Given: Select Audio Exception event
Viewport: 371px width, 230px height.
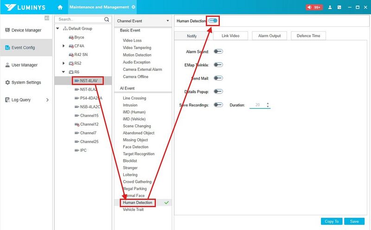Looking at the screenshot, I should (x=136, y=62).
